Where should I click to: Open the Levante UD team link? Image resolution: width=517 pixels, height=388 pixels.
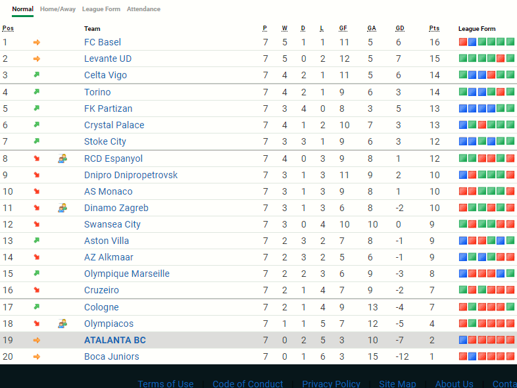tap(108, 59)
